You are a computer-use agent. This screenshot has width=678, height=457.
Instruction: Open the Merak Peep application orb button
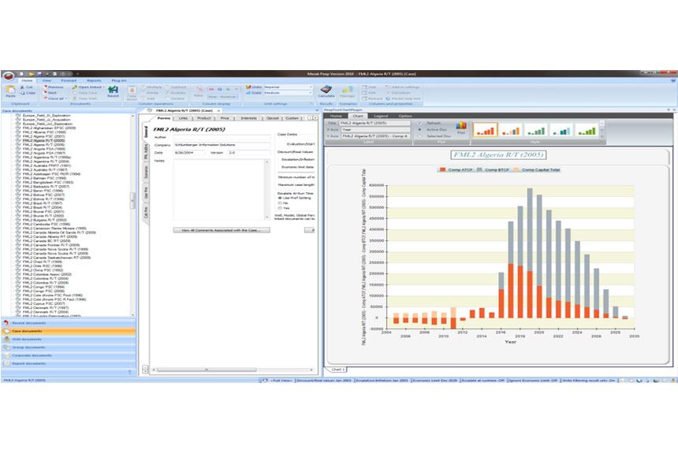[x=9, y=76]
